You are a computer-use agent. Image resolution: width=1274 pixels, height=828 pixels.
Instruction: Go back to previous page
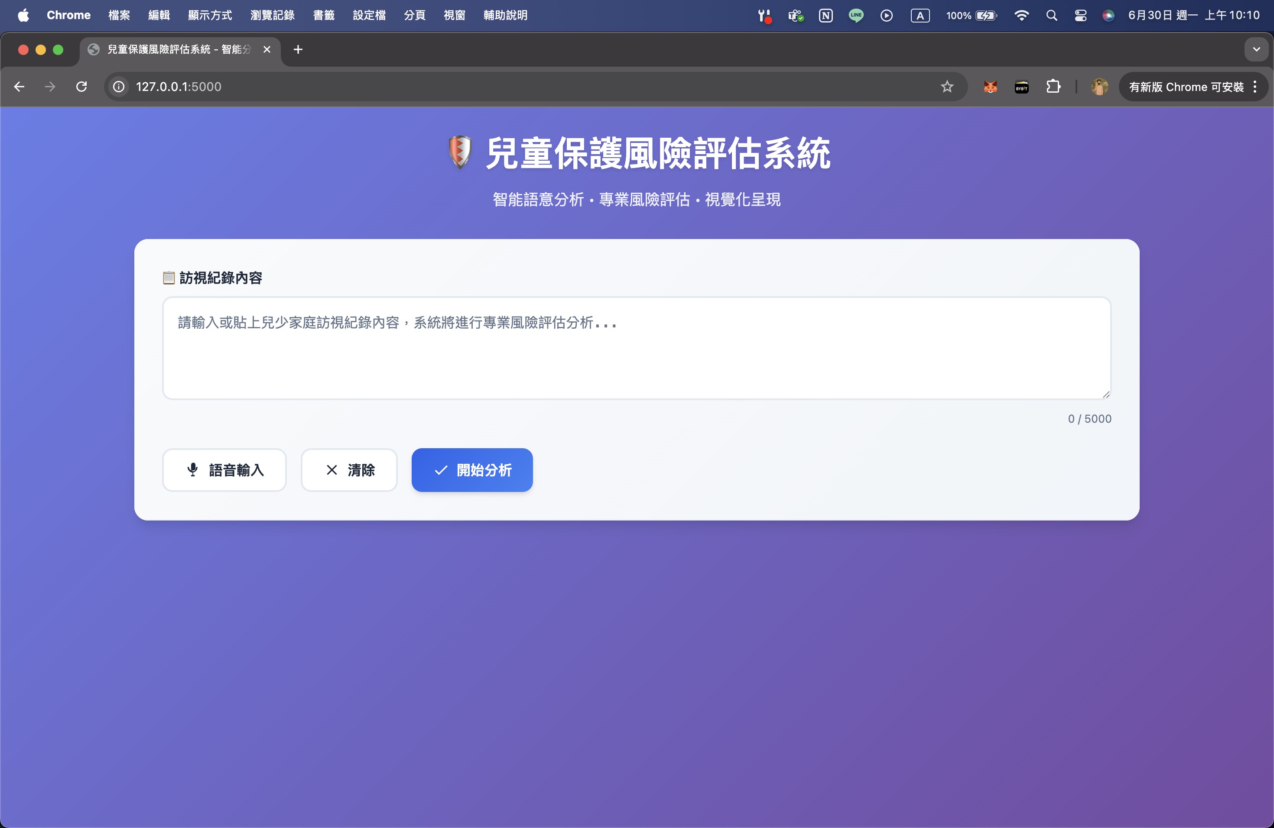[19, 87]
